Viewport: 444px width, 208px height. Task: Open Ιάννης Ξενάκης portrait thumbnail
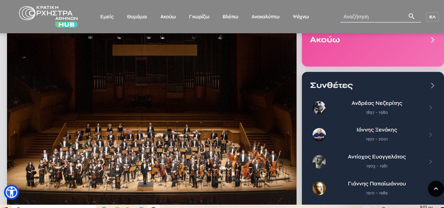point(319,135)
